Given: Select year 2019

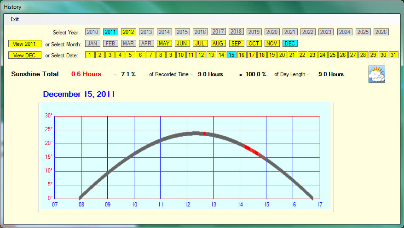Looking at the screenshot, I should [254, 32].
